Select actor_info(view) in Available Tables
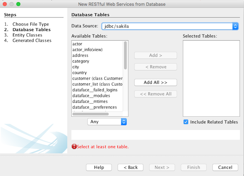244x176 pixels. [x=87, y=50]
